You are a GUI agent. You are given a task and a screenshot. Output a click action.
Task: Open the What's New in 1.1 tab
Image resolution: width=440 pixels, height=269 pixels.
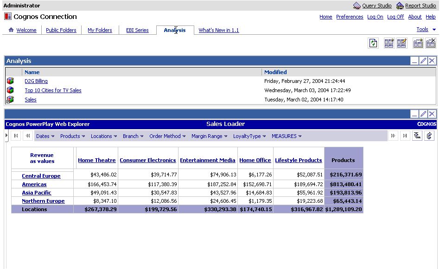218,30
